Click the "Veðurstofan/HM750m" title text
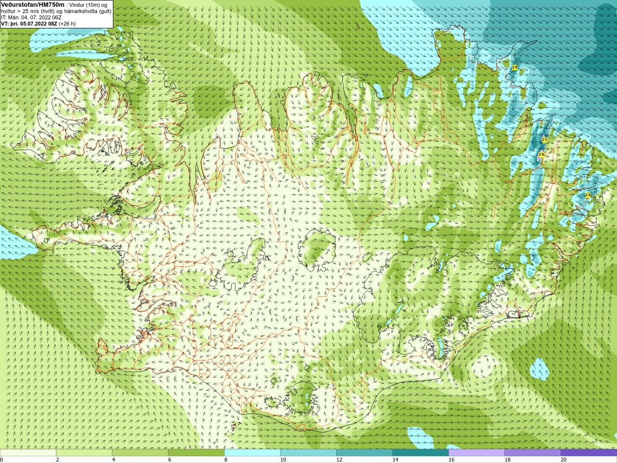Viewport: 617px width, 463px height. point(33,4)
